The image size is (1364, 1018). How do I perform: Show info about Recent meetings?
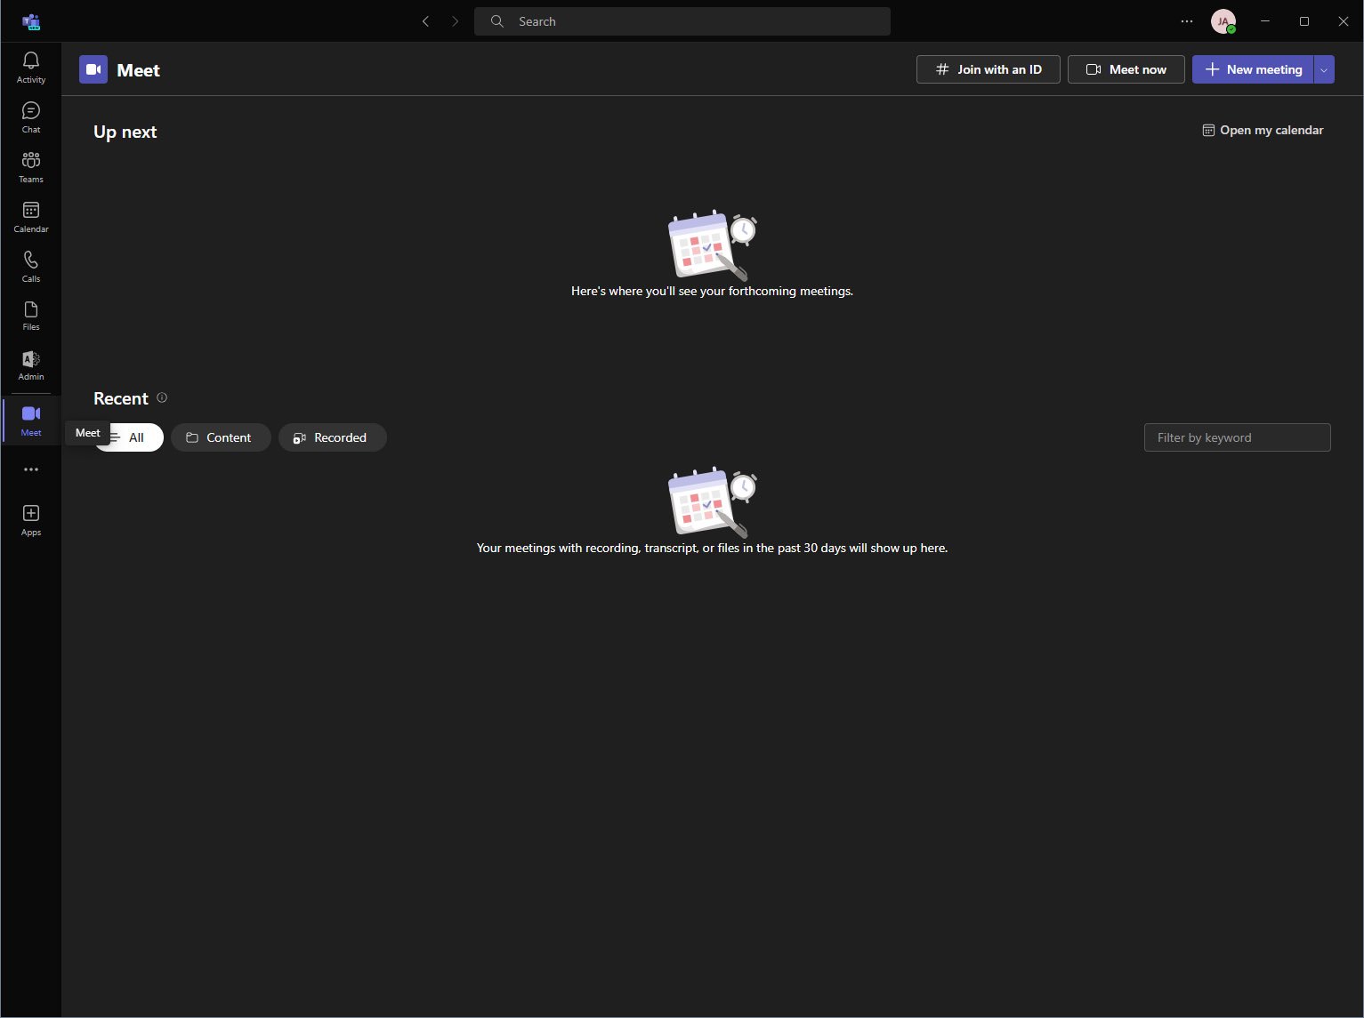tap(162, 397)
